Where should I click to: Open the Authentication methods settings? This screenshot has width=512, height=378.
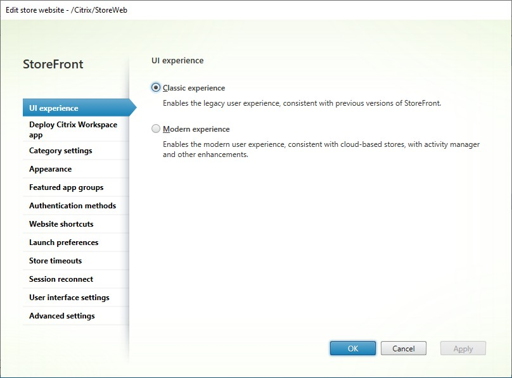(72, 205)
